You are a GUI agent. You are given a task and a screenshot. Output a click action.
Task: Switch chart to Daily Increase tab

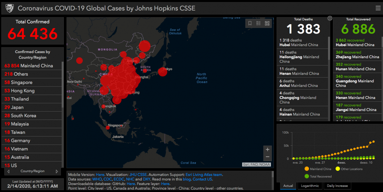[x=337, y=186]
